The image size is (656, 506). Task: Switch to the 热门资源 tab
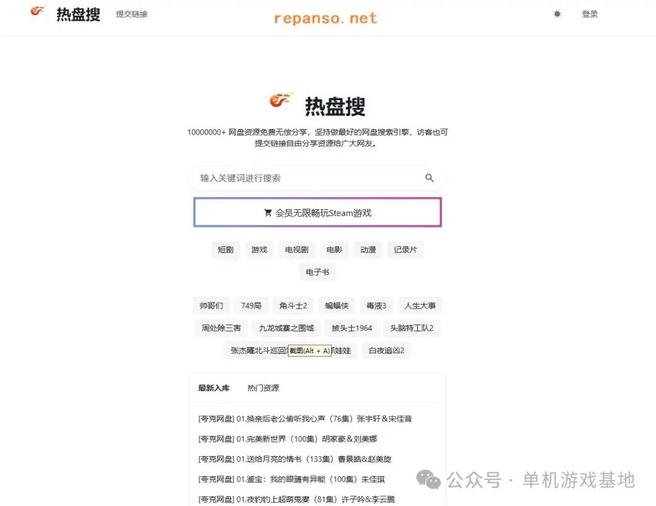point(263,388)
